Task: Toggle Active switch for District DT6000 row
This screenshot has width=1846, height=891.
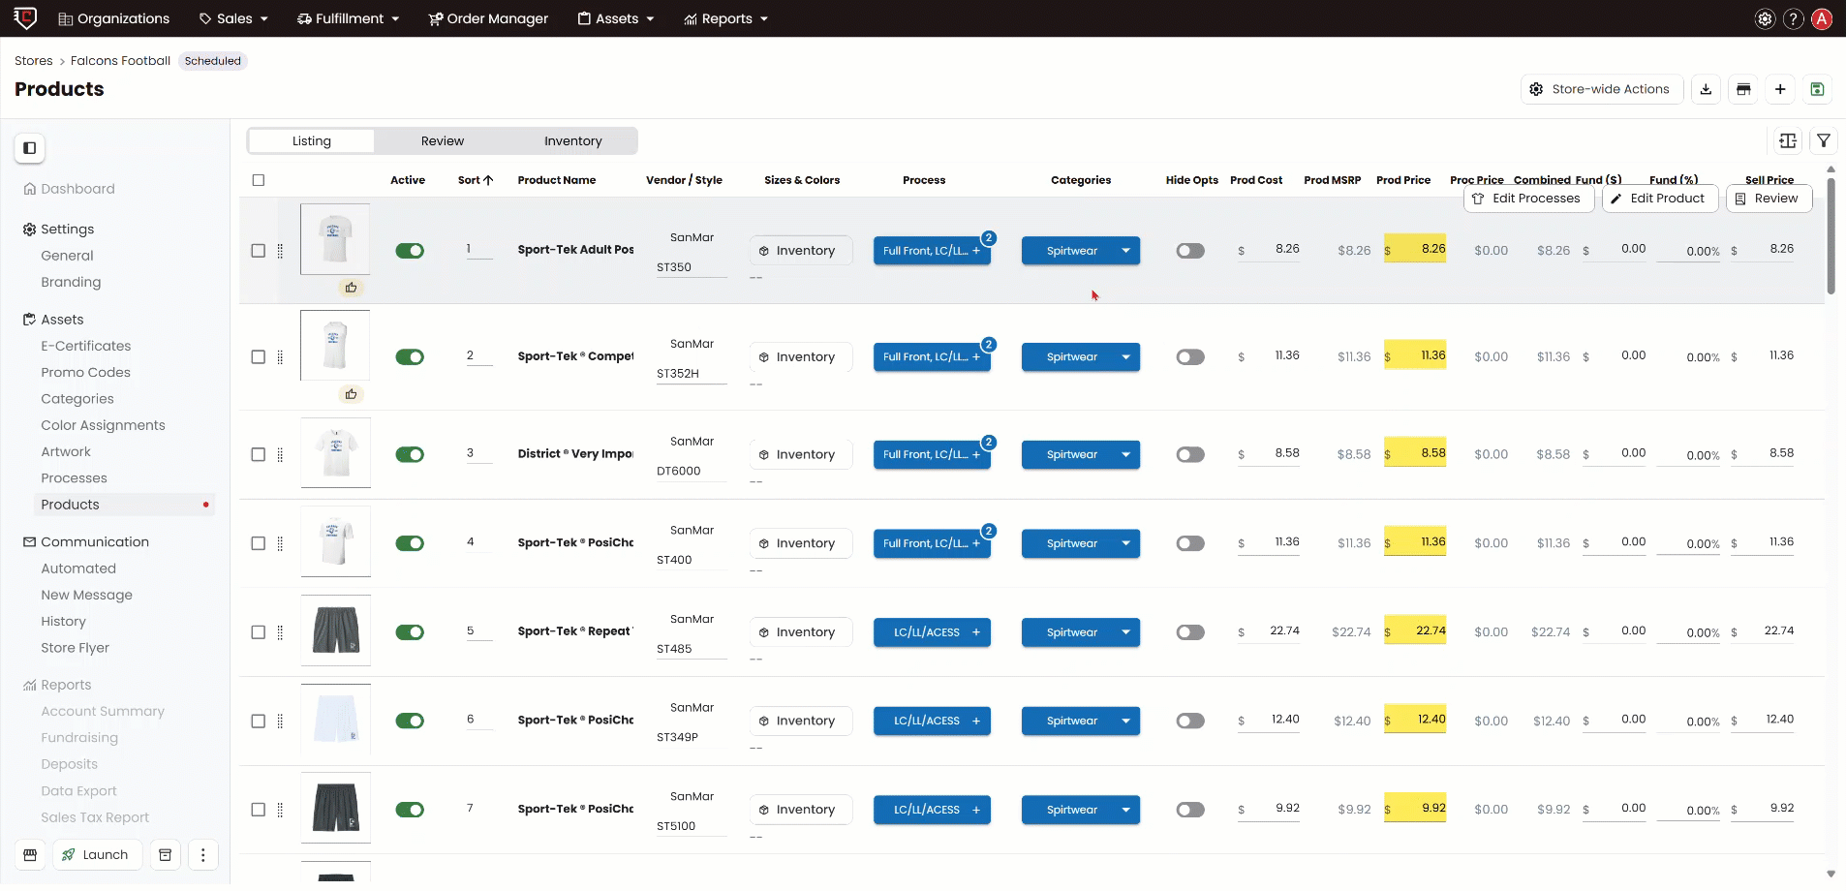Action: [x=410, y=455]
